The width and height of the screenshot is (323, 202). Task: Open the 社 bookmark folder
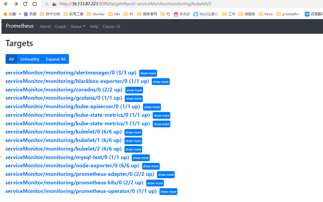point(165,14)
